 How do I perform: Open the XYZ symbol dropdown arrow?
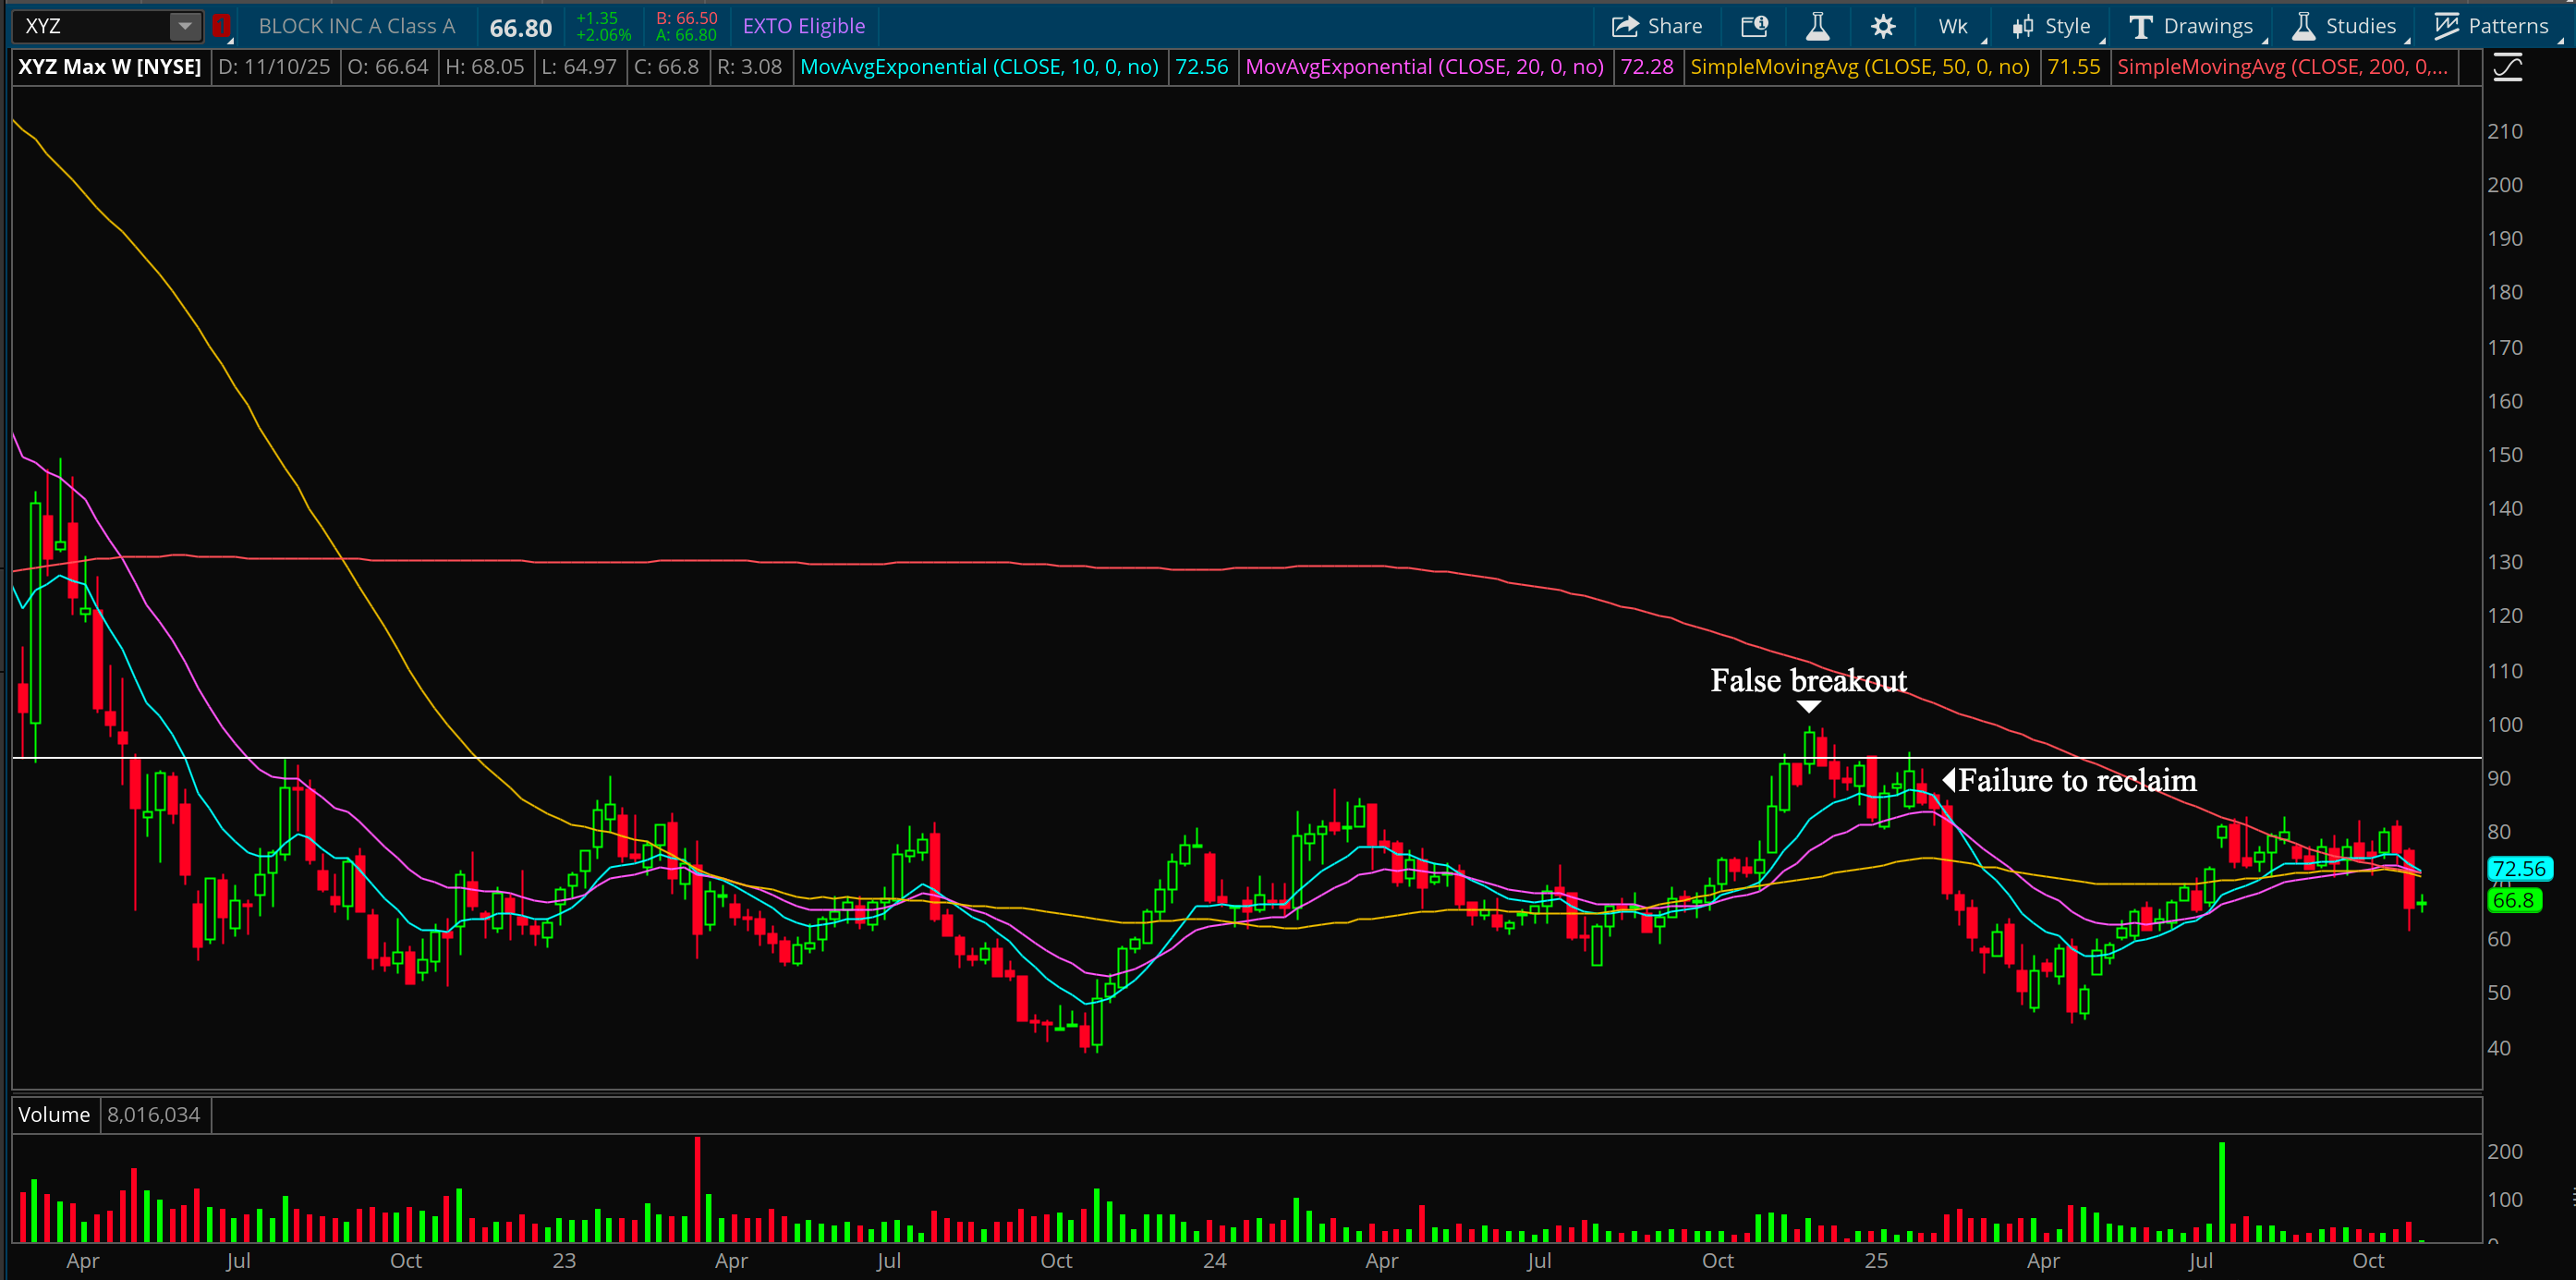tap(185, 26)
